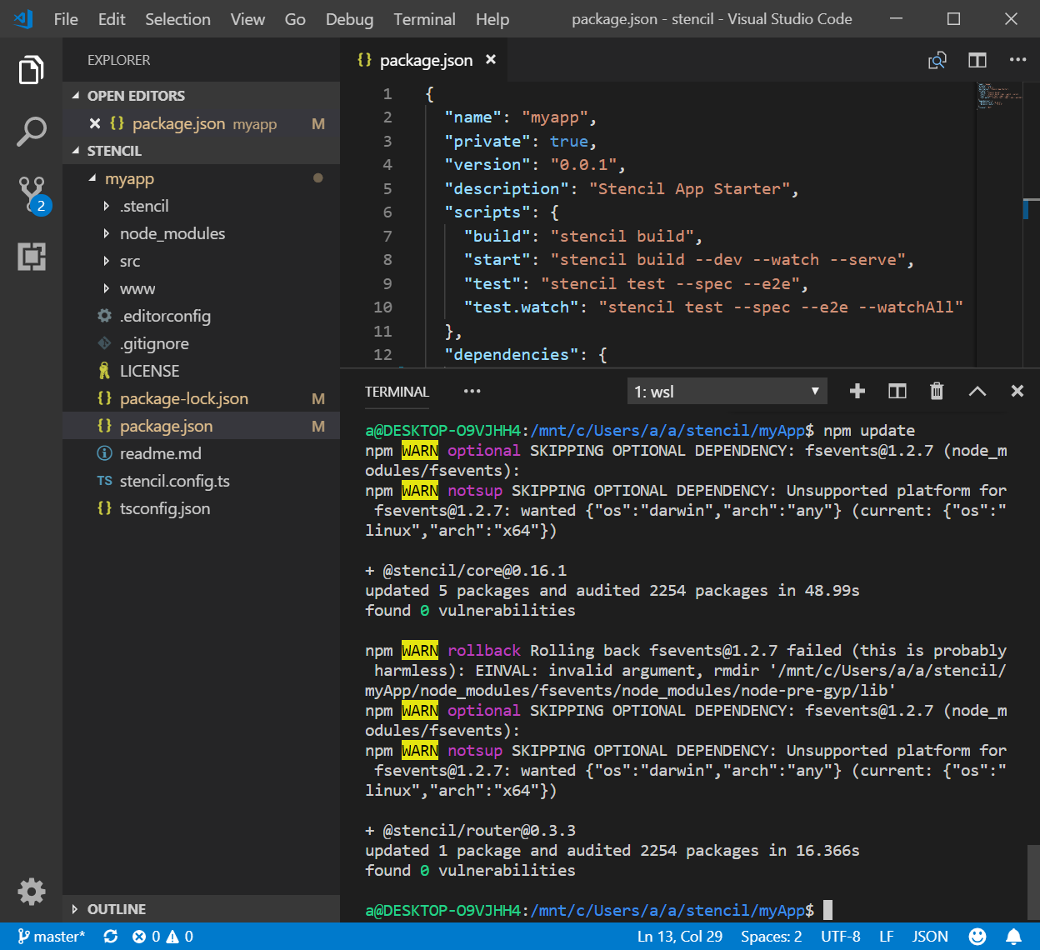This screenshot has width=1040, height=950.
Task: Open the .gitignore file
Action: (201, 343)
